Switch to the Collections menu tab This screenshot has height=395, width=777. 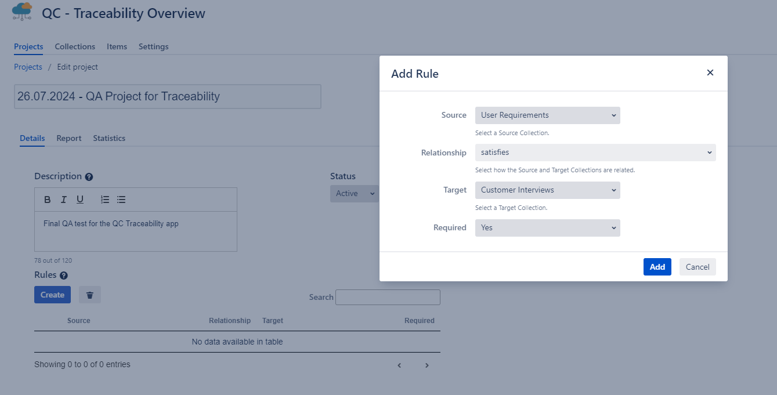75,46
